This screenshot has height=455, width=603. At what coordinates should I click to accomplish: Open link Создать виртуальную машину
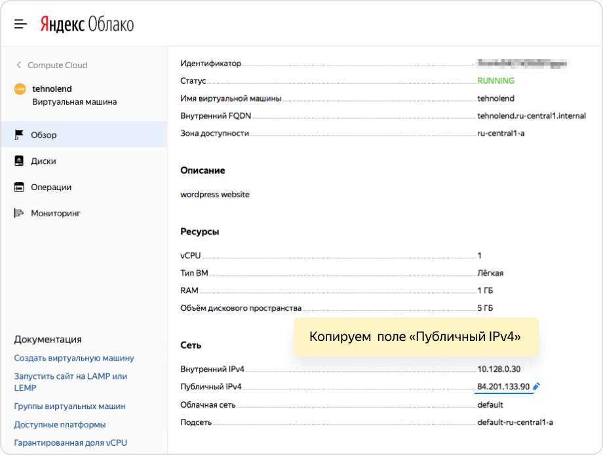pyautogui.click(x=74, y=358)
